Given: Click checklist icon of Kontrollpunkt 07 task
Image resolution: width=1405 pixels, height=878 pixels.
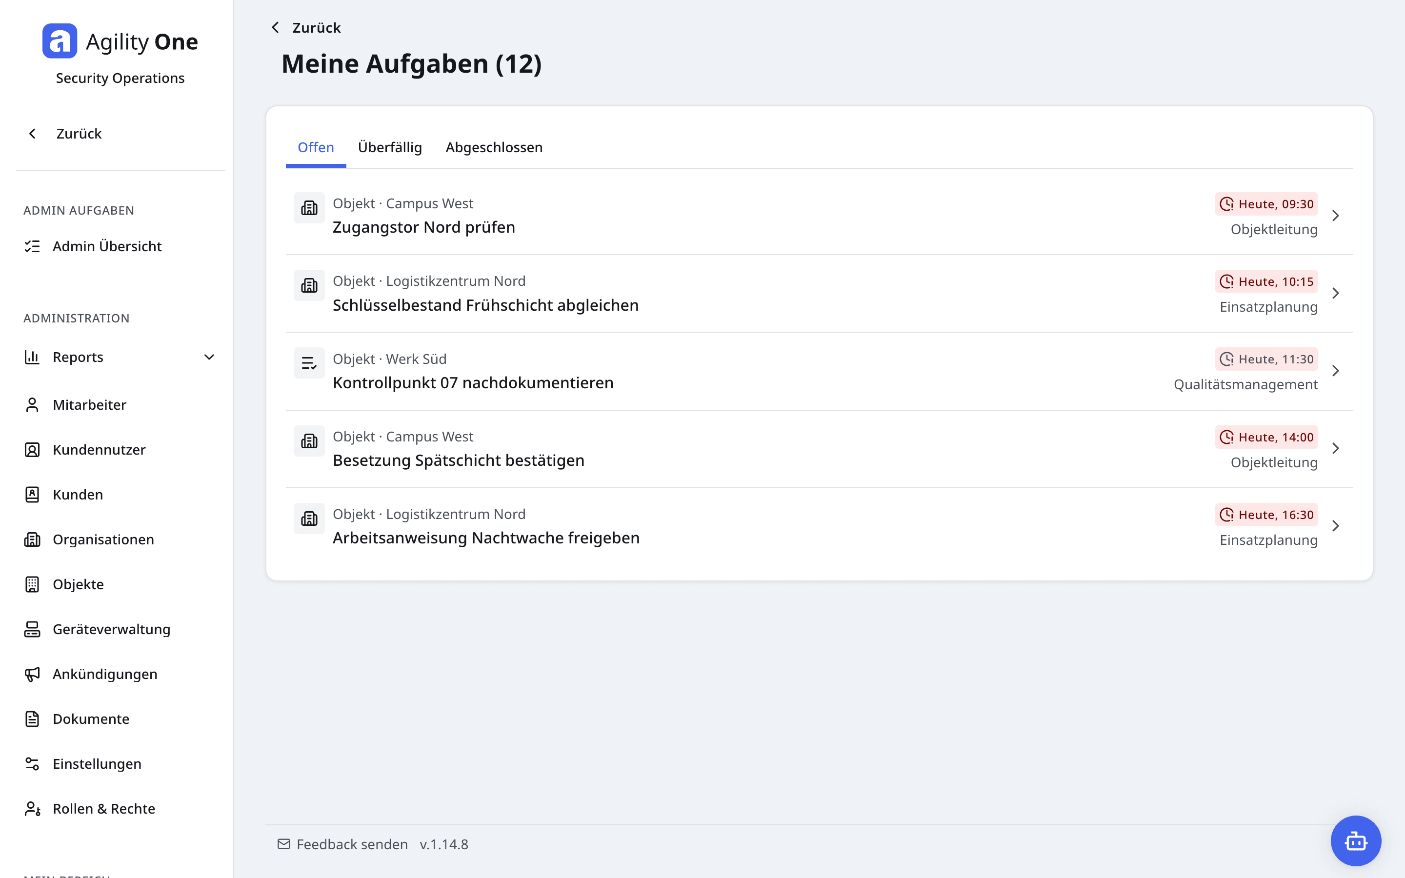Looking at the screenshot, I should (x=309, y=363).
